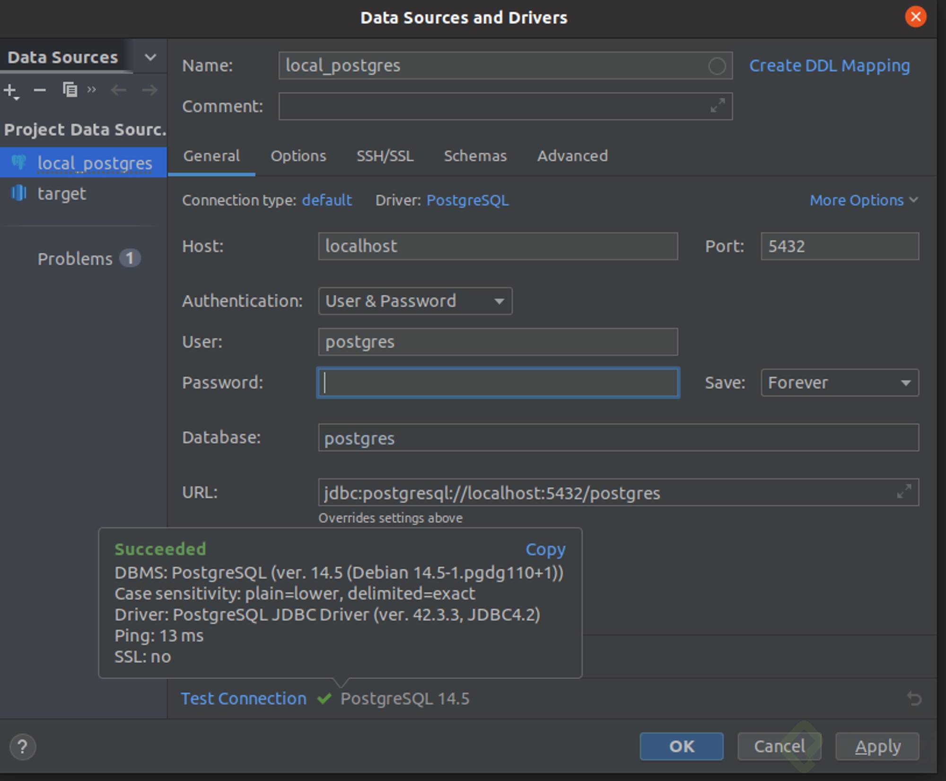This screenshot has width=946, height=781.
Task: Open the Problems entry
Action: point(75,259)
